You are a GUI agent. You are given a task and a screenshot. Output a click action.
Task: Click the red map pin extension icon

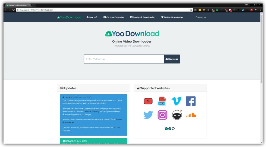click(x=256, y=10)
